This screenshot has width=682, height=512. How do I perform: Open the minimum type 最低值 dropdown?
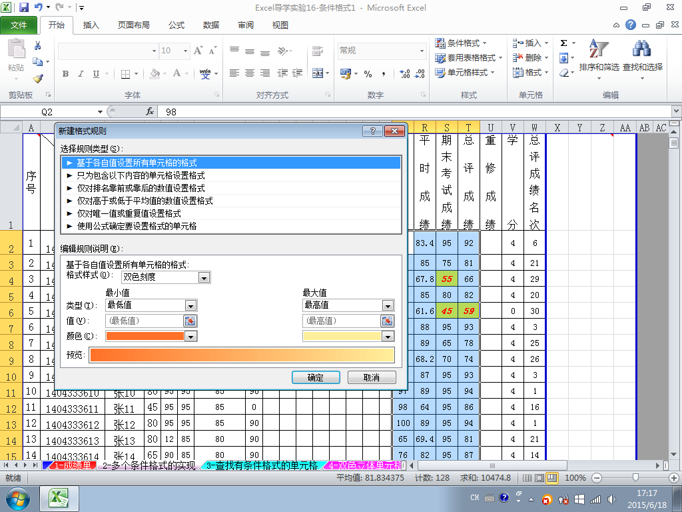[190, 305]
